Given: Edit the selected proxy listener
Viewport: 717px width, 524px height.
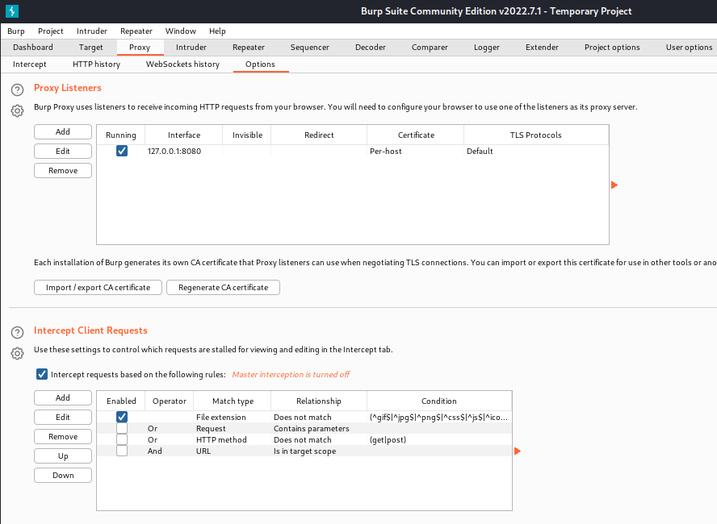Looking at the screenshot, I should point(63,151).
